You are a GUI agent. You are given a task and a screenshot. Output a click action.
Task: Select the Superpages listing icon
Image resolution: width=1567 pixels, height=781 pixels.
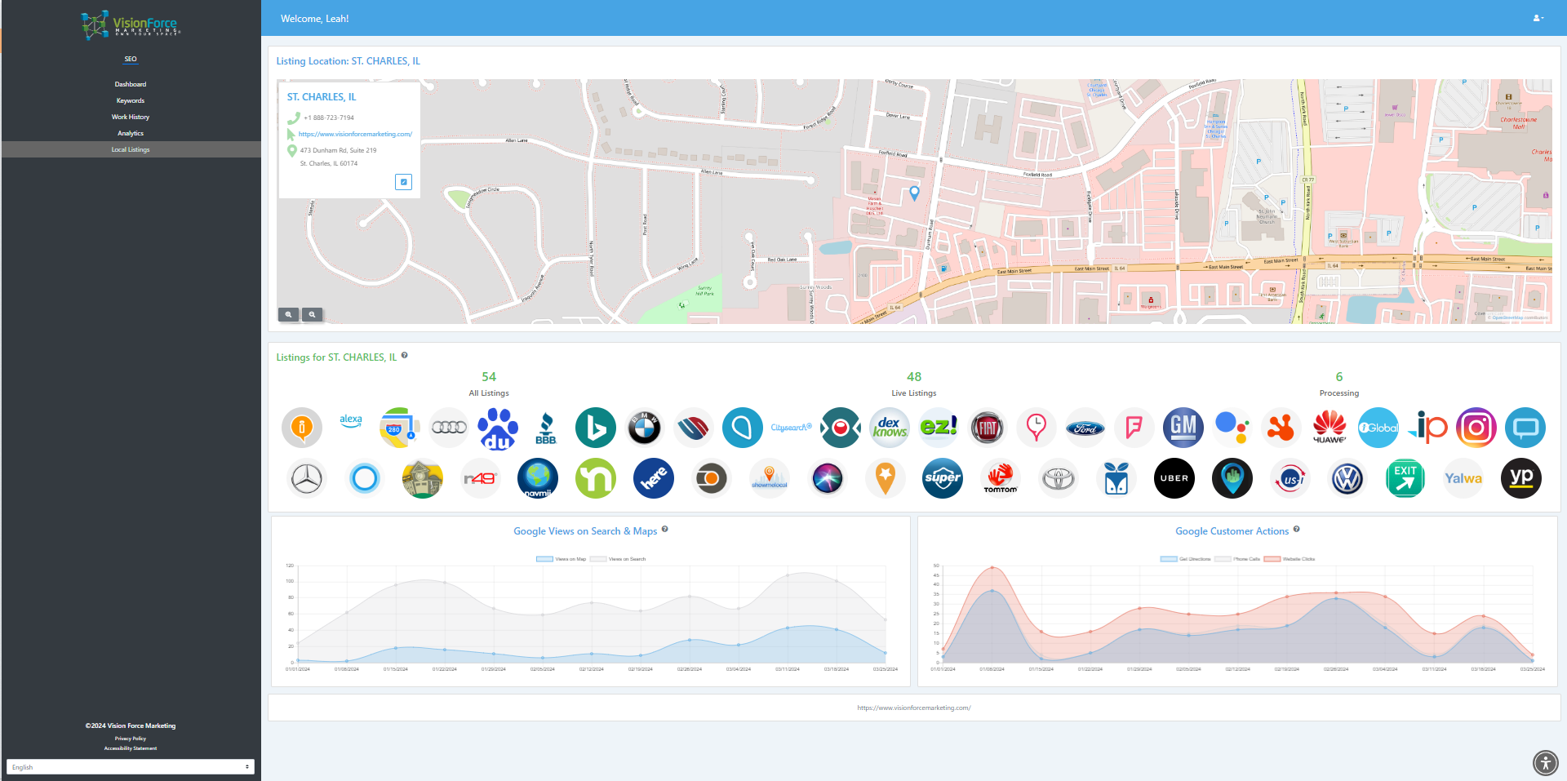click(x=943, y=478)
